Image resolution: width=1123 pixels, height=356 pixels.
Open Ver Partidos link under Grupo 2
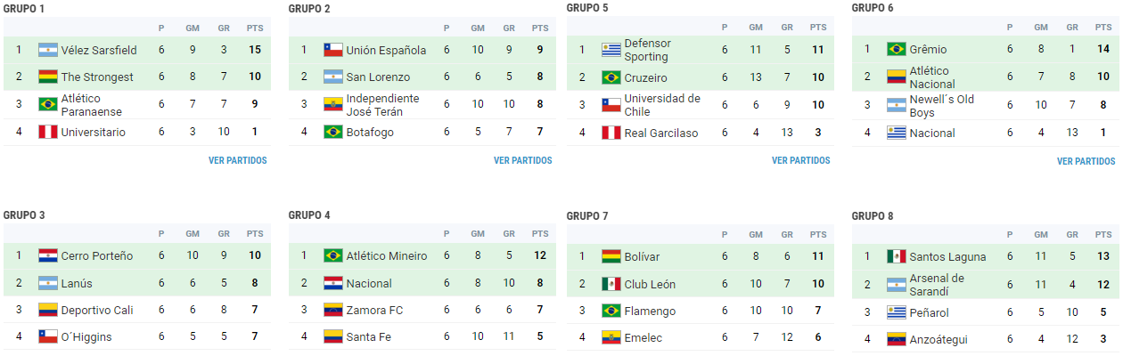523,161
